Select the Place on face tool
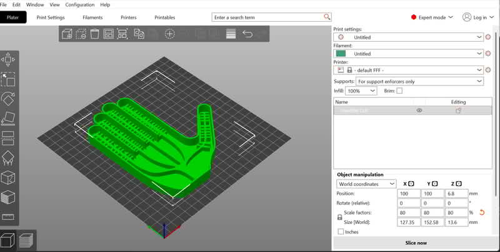Viewport: 500px width, 252px height. 8,119
